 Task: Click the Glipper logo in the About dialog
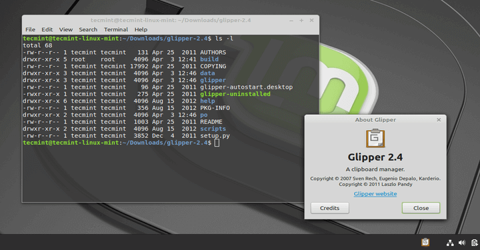click(x=375, y=138)
